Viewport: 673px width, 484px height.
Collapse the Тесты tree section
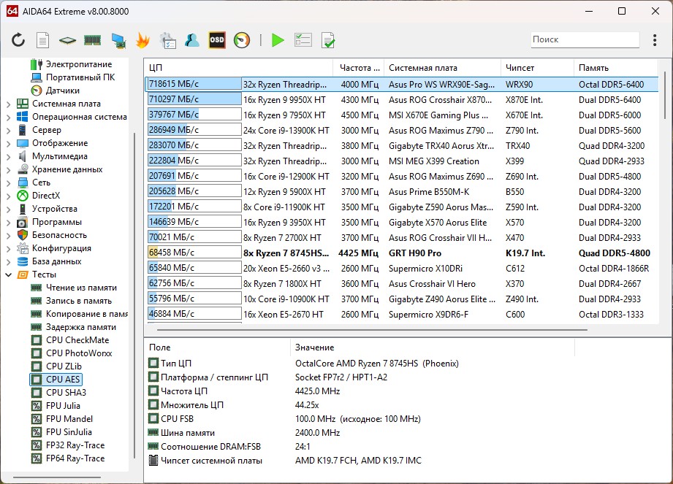tap(9, 274)
